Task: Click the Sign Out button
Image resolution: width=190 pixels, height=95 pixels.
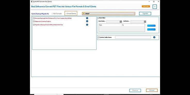Action: coord(145,14)
